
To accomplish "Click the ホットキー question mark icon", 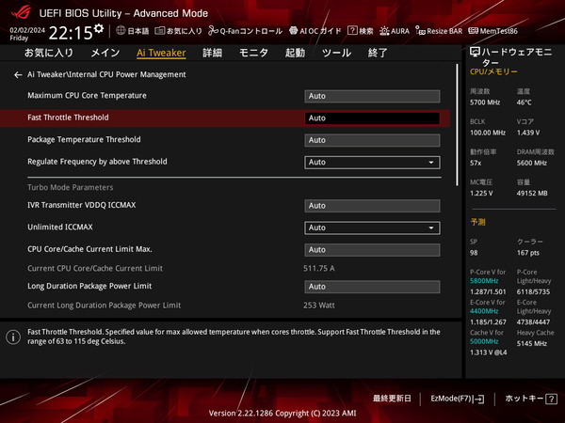I will pyautogui.click(x=551, y=399).
